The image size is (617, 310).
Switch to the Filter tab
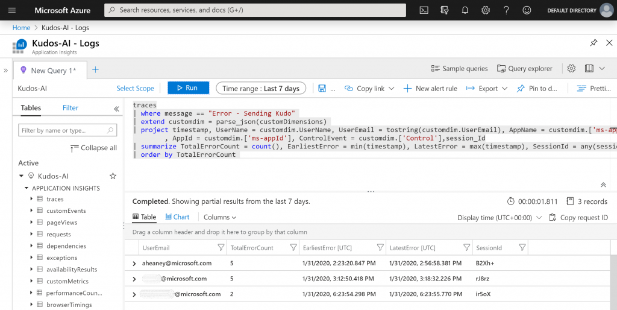point(70,107)
